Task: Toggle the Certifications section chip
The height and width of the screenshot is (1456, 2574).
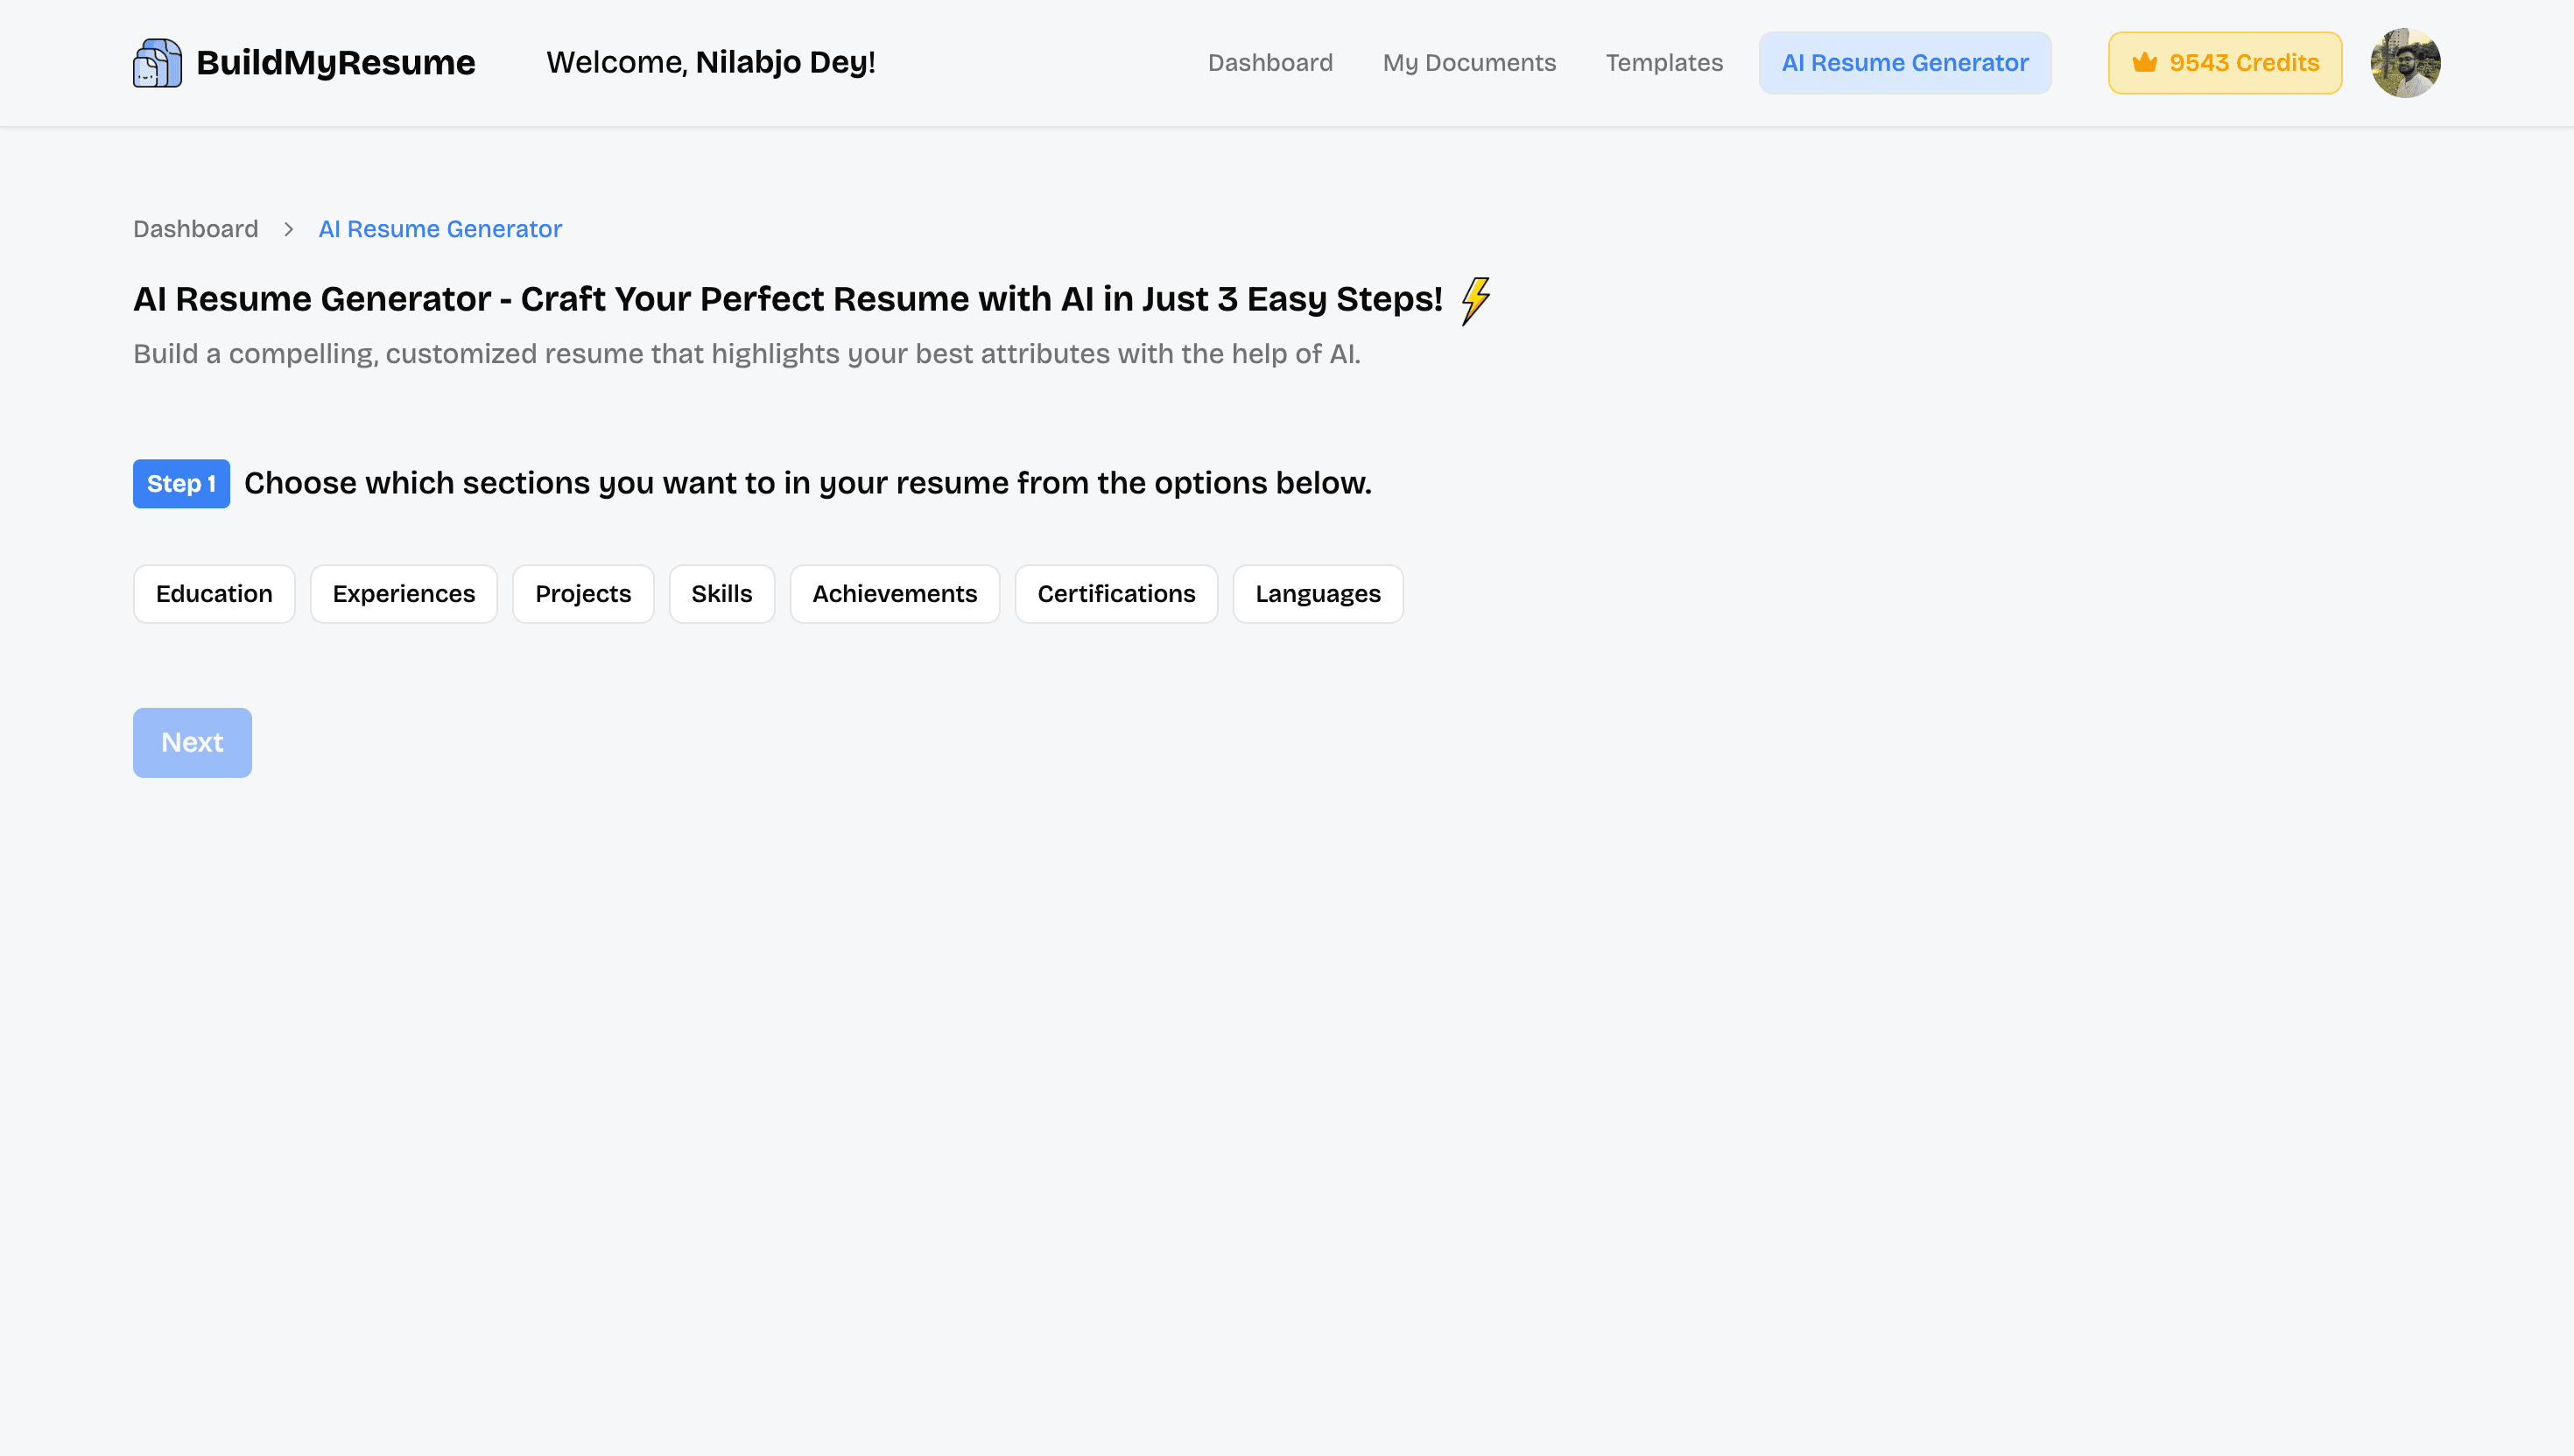Action: [x=1116, y=594]
